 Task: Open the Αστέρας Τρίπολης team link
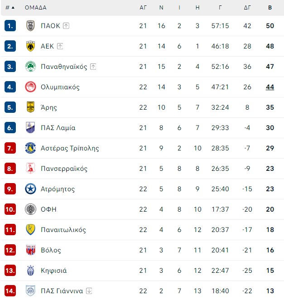(70, 148)
